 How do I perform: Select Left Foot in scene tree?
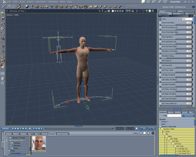pyautogui.click(x=177, y=144)
